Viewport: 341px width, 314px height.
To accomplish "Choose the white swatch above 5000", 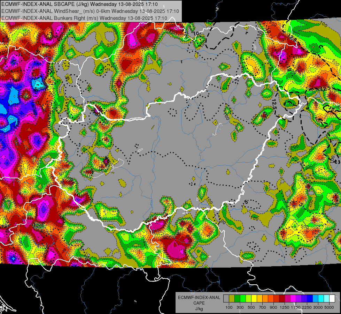I will click(332, 299).
